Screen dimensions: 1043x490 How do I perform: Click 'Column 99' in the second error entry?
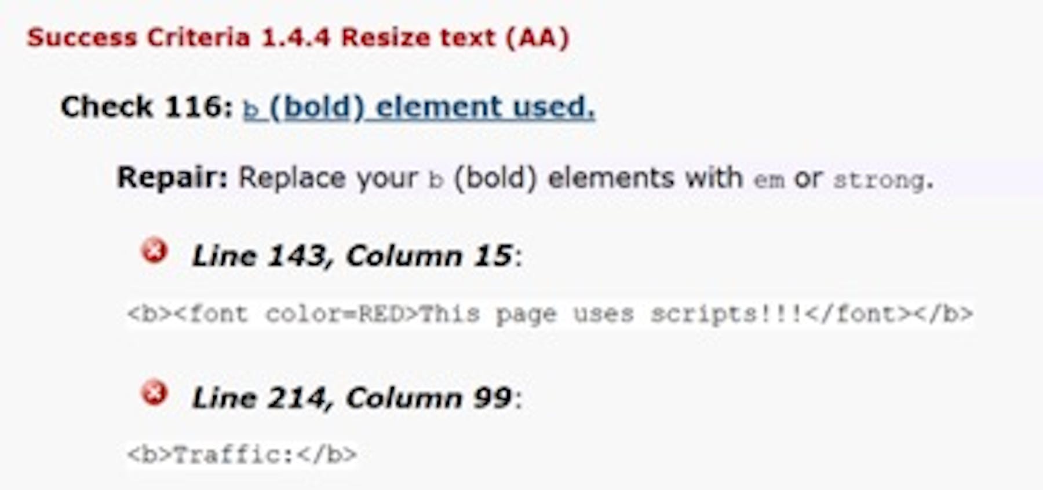[x=429, y=397]
